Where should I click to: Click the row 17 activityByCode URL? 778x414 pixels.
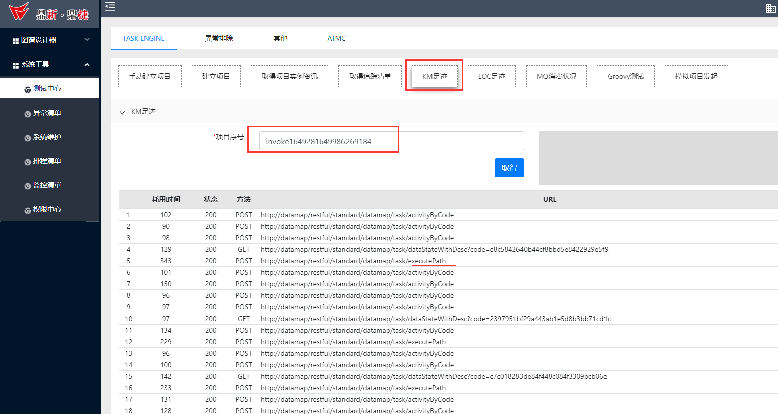[x=357, y=399]
